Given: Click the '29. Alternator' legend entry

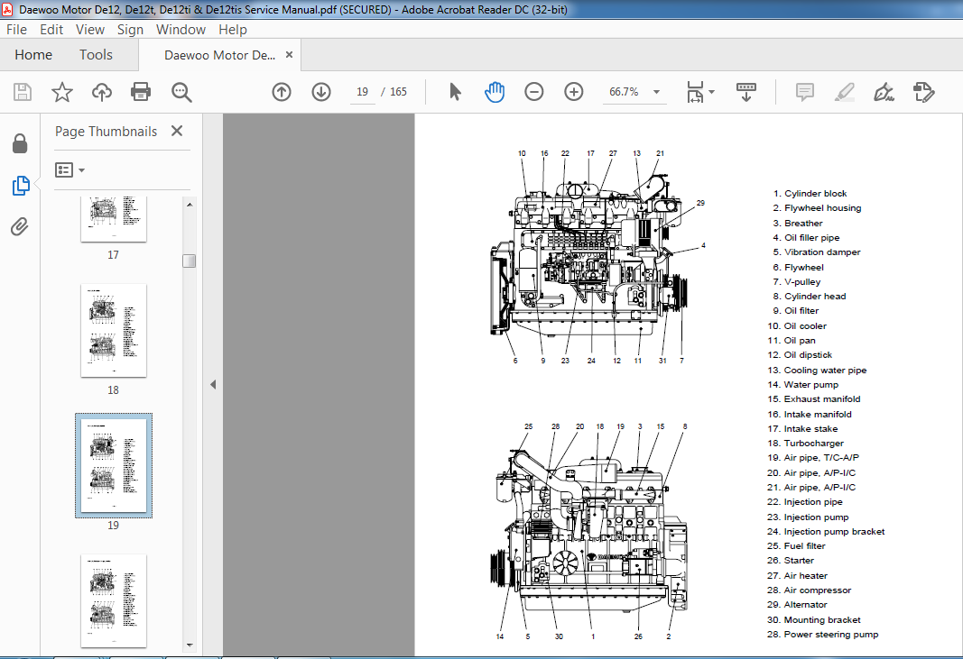Looking at the screenshot, I should click(x=797, y=604).
